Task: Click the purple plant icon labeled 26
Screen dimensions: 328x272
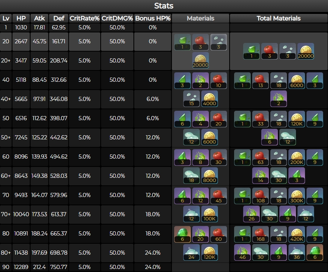Action: [251, 214]
